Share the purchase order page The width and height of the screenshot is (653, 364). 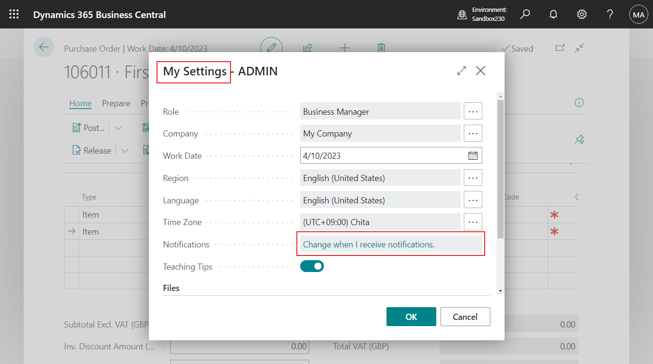click(x=307, y=47)
